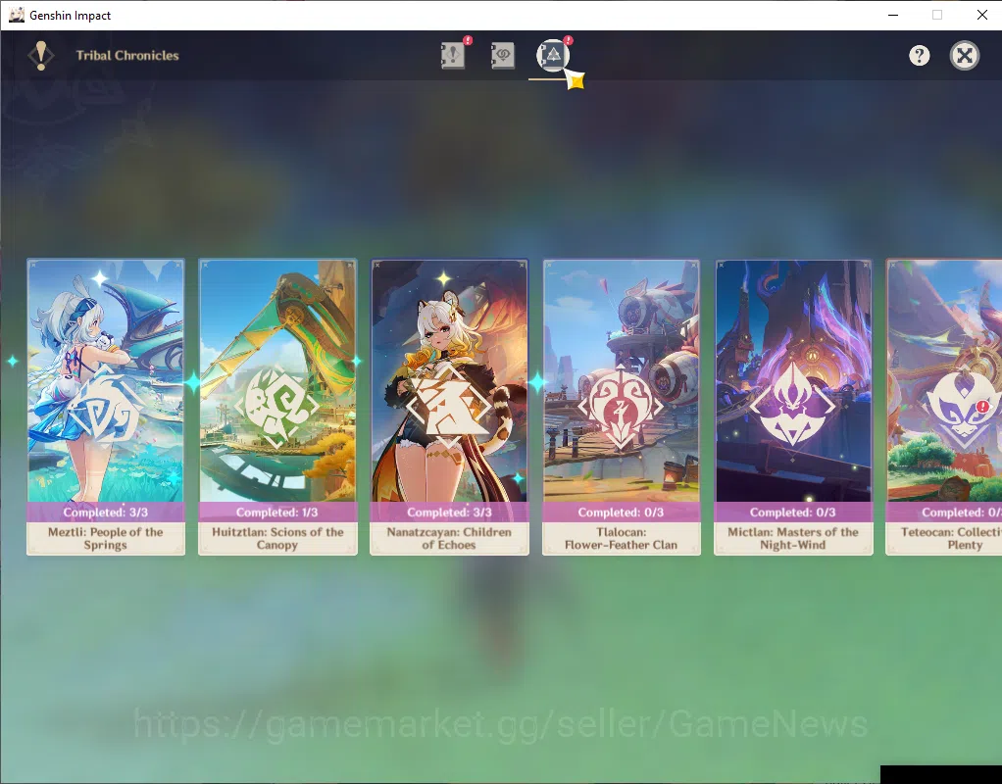1002x784 pixels.
Task: Click "Completed: 0/3" on the Tlalocan card
Action: point(622,513)
